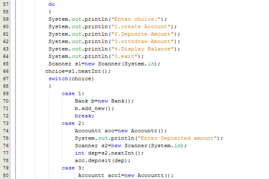Click 'case 2:' label
Viewport: 269px width, 179px height.
point(73,123)
